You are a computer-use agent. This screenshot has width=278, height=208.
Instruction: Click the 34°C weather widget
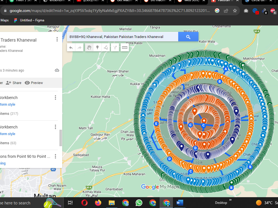pyautogui.click(x=267, y=203)
